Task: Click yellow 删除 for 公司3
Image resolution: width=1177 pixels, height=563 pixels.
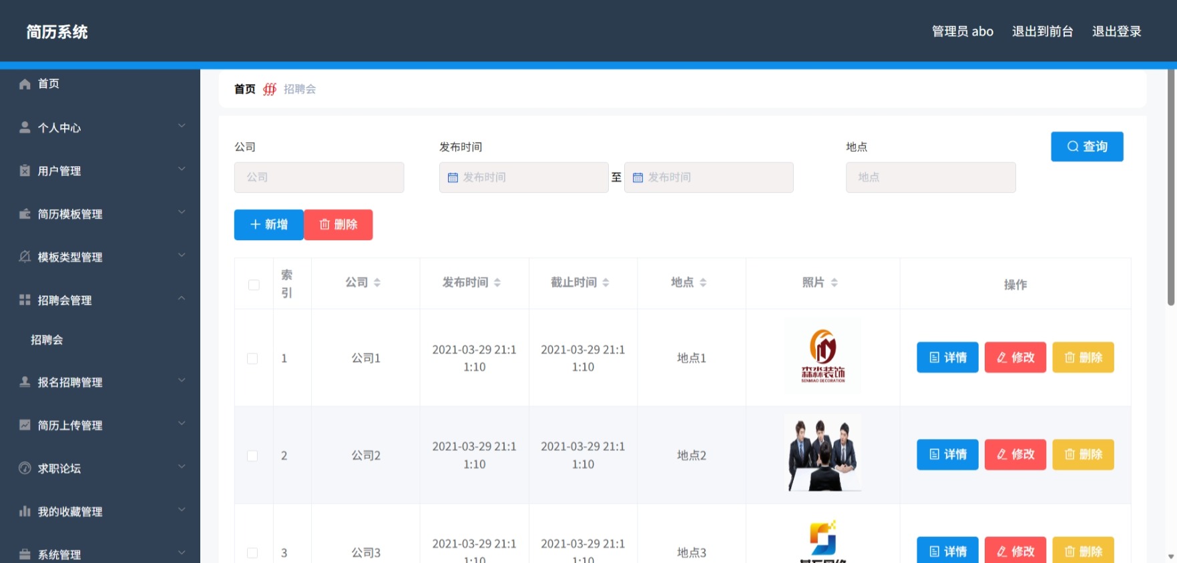Action: pos(1083,550)
